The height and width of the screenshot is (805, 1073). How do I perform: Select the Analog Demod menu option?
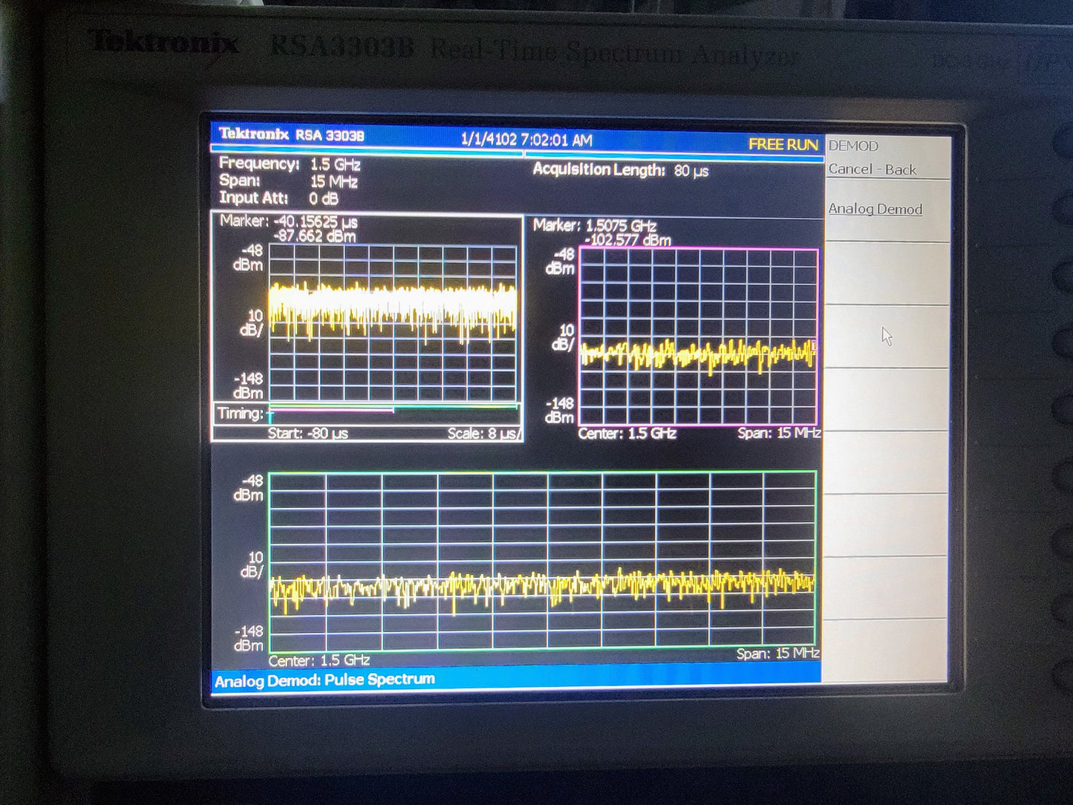tap(876, 209)
